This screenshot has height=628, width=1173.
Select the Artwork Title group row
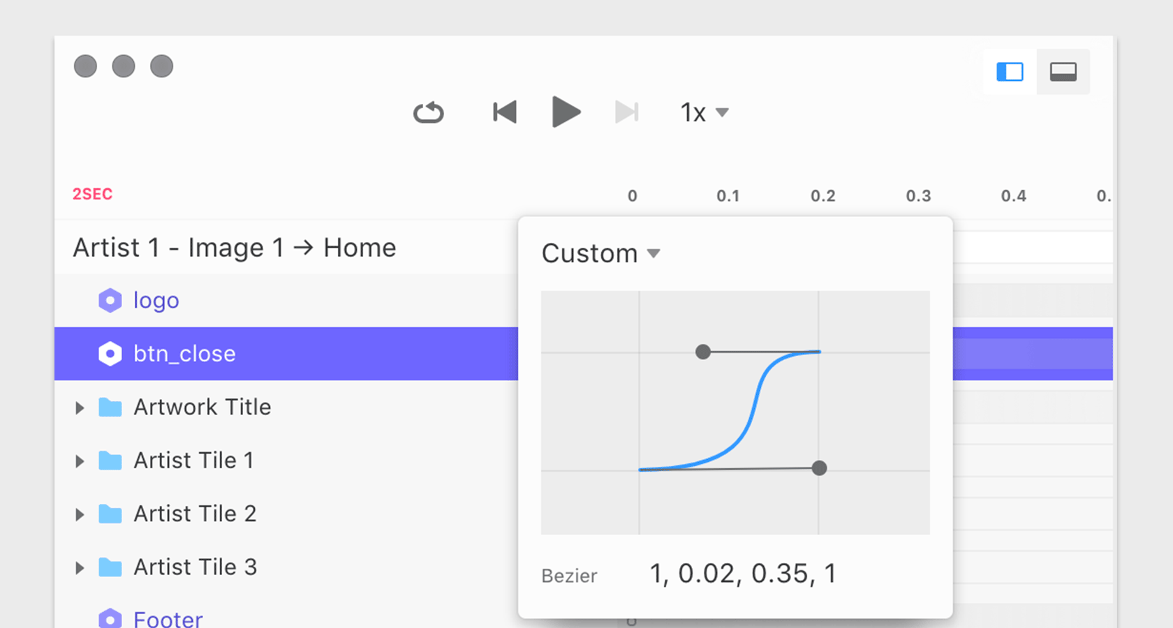202,407
